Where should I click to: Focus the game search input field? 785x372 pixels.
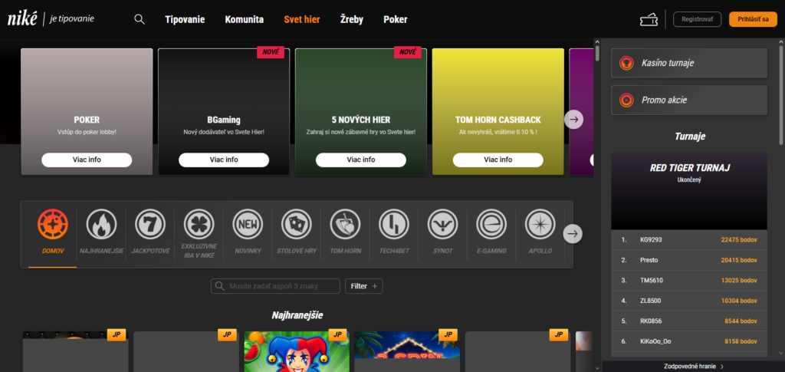(275, 286)
